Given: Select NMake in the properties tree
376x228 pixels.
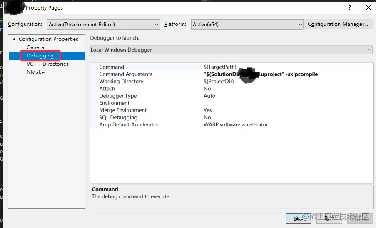Looking at the screenshot, I should coord(35,72).
